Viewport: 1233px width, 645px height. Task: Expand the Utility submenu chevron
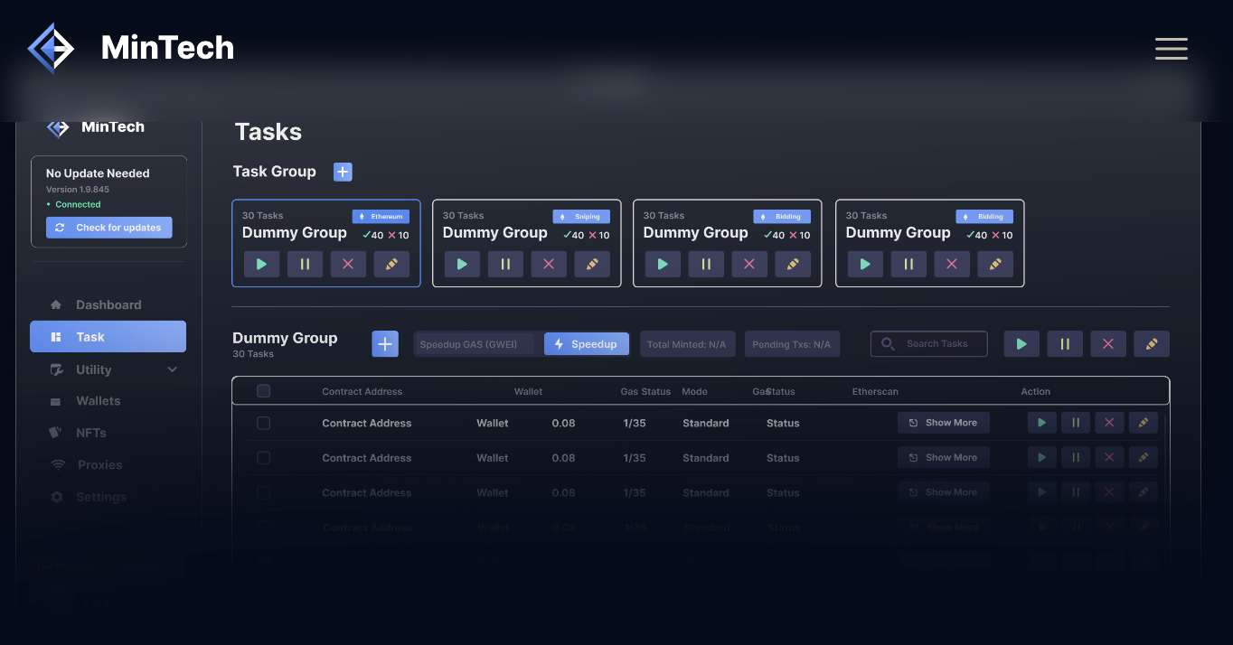point(172,369)
